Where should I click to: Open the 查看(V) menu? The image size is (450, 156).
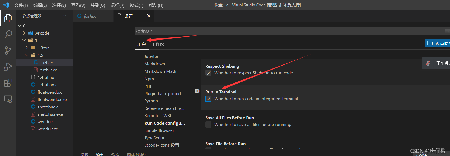coord(78,5)
